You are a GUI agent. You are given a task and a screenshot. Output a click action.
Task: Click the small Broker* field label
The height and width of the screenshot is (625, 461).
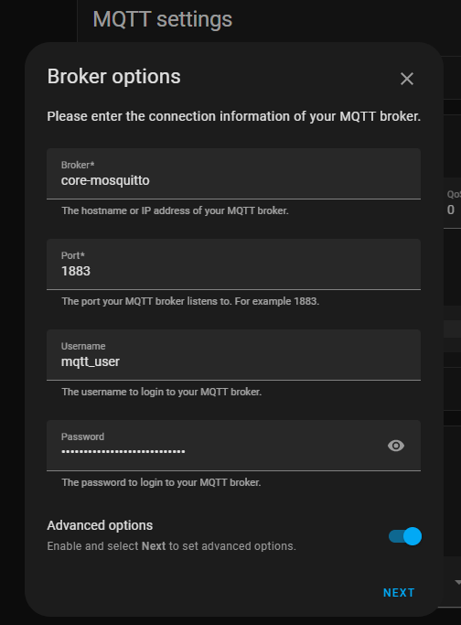click(78, 165)
